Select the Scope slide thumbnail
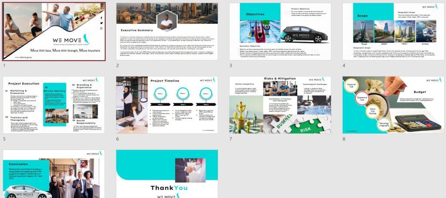 tap(393, 32)
